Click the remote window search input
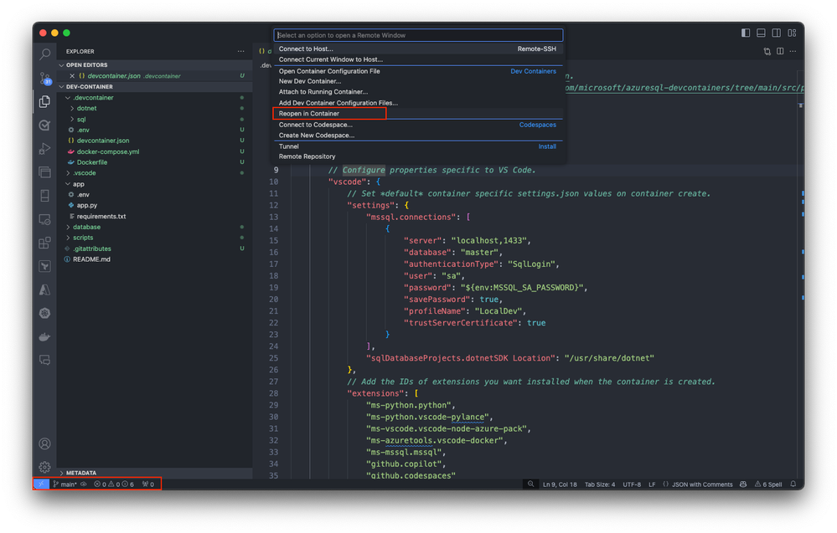The height and width of the screenshot is (533, 837). point(418,35)
